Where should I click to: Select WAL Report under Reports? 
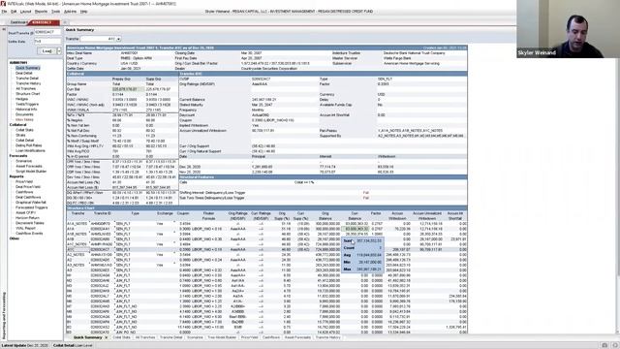coord(26,228)
